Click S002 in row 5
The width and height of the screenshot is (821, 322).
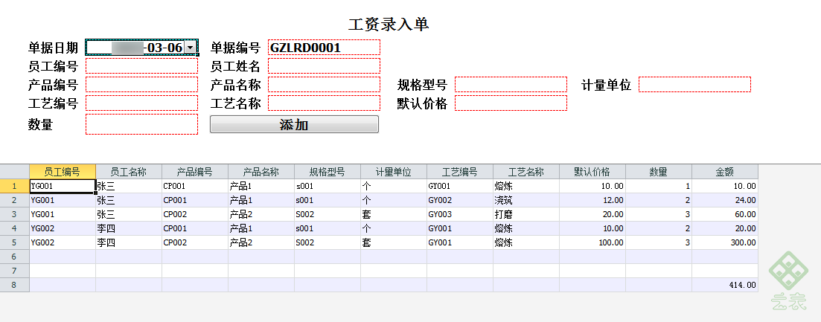coord(328,242)
